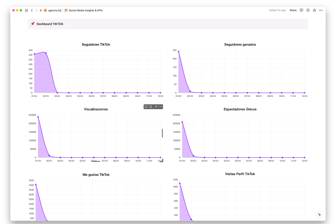
Task: Open the page options three-dots menu
Action: 321,10
